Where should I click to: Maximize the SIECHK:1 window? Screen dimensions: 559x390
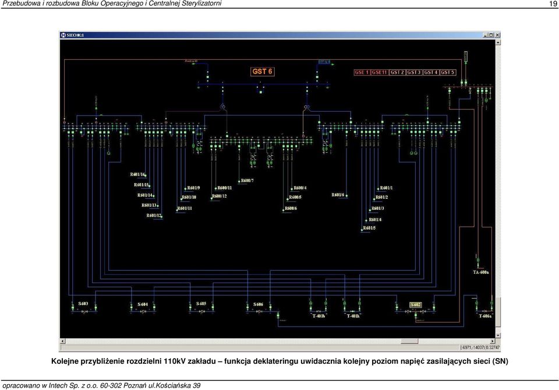(x=491, y=35)
